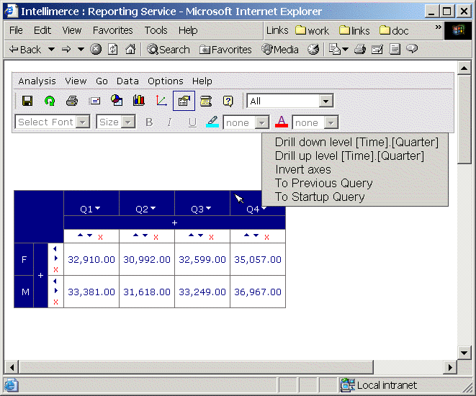Click the highlighted properties icon in report toolbar

pos(184,101)
